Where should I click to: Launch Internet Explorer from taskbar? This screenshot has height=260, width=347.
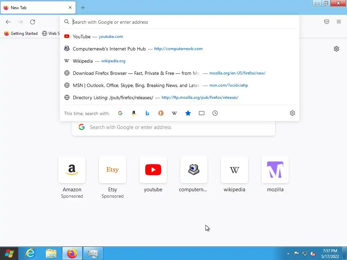[x=30, y=253]
